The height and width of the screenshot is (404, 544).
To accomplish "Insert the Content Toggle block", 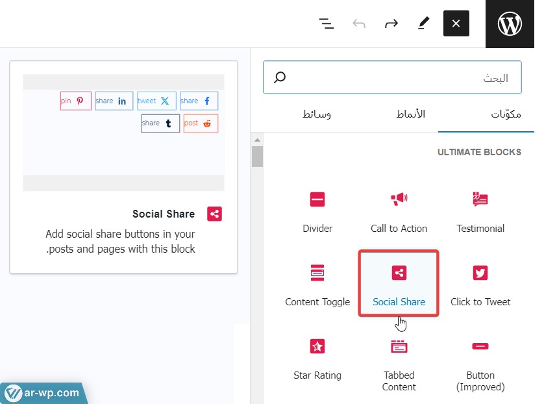I will [x=317, y=284].
